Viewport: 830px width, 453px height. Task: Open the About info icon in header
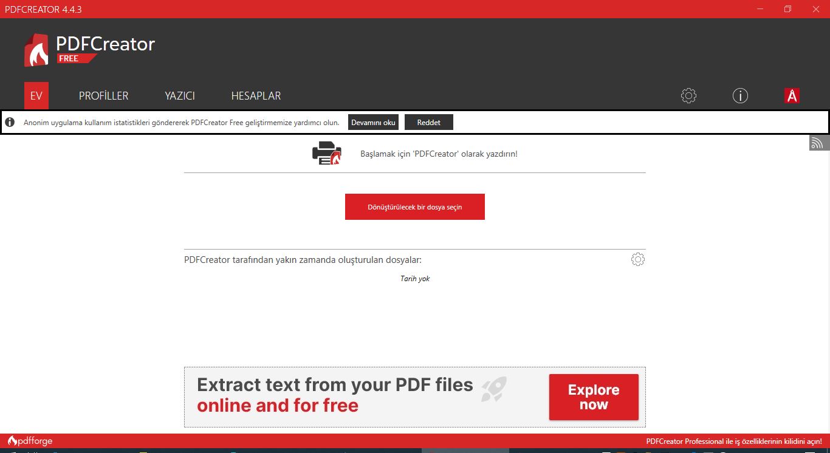(x=740, y=95)
